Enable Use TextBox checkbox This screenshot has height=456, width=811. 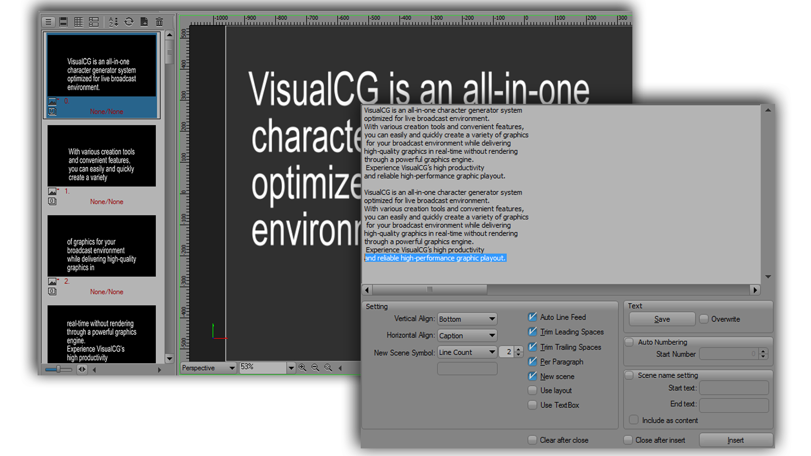pos(532,405)
